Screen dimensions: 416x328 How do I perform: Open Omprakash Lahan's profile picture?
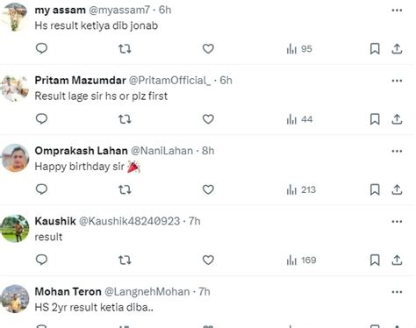(15, 158)
